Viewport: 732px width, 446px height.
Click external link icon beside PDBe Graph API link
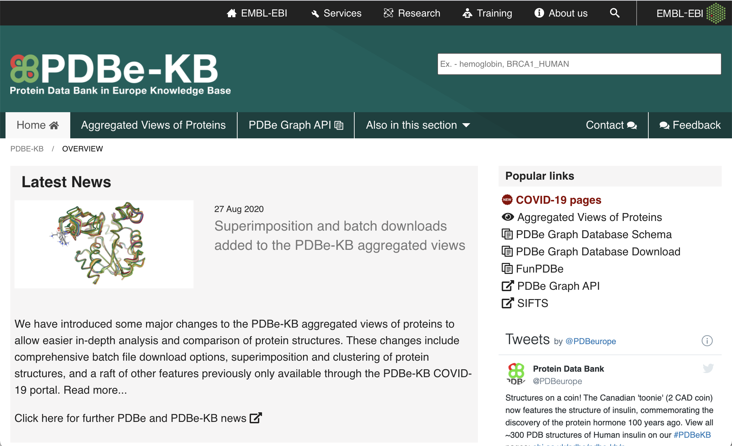(x=508, y=286)
